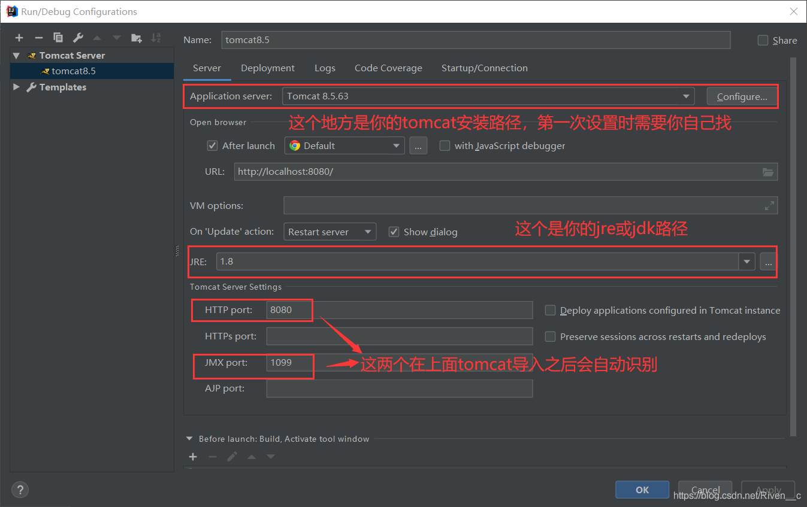Click the Configure... button
Image resolution: width=807 pixels, height=507 pixels.
point(742,96)
